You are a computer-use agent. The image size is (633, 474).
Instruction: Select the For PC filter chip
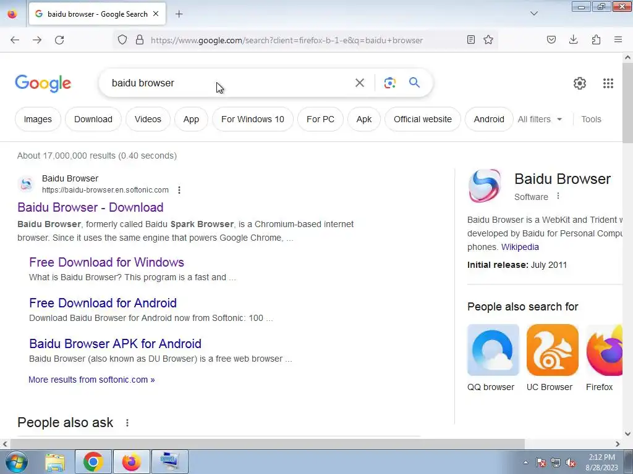[321, 119]
